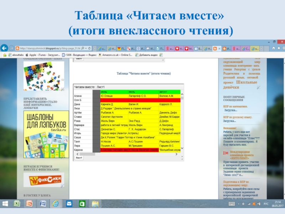Viewport: 285px width, 214px height.
Task: Select the Лагерлёф С.О. cell
Action: (144, 96)
